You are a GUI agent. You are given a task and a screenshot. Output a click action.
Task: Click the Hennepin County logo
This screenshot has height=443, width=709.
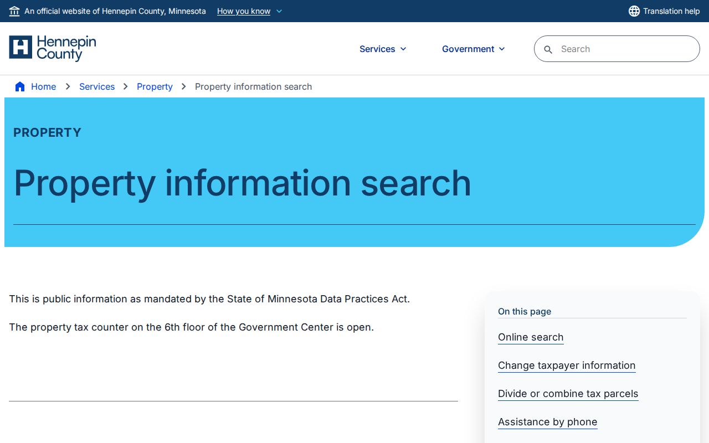[53, 49]
